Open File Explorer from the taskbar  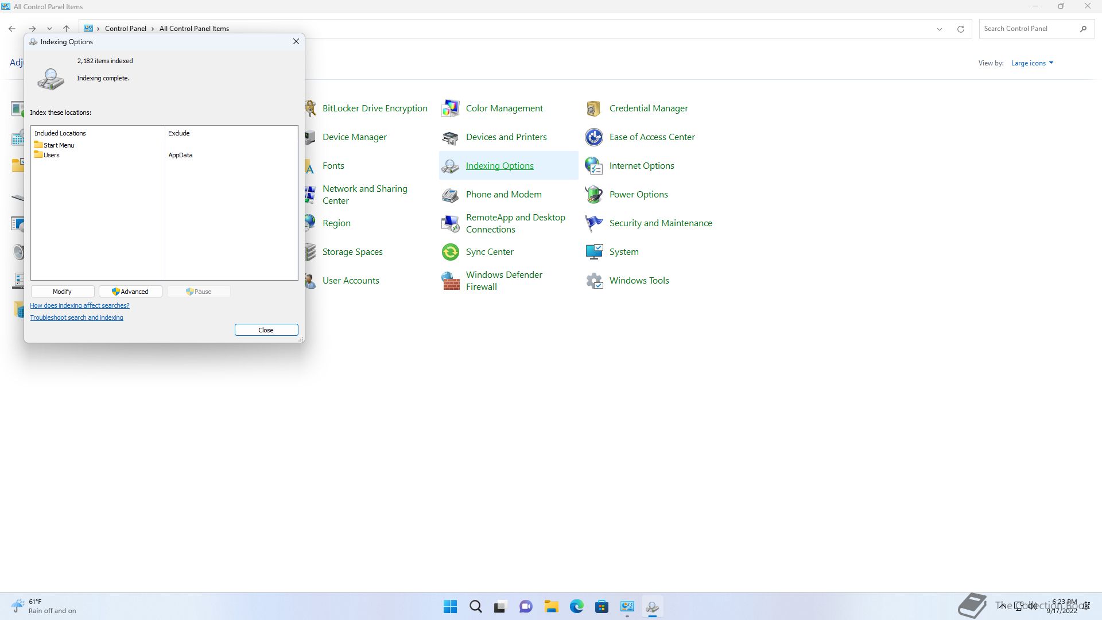(551, 606)
